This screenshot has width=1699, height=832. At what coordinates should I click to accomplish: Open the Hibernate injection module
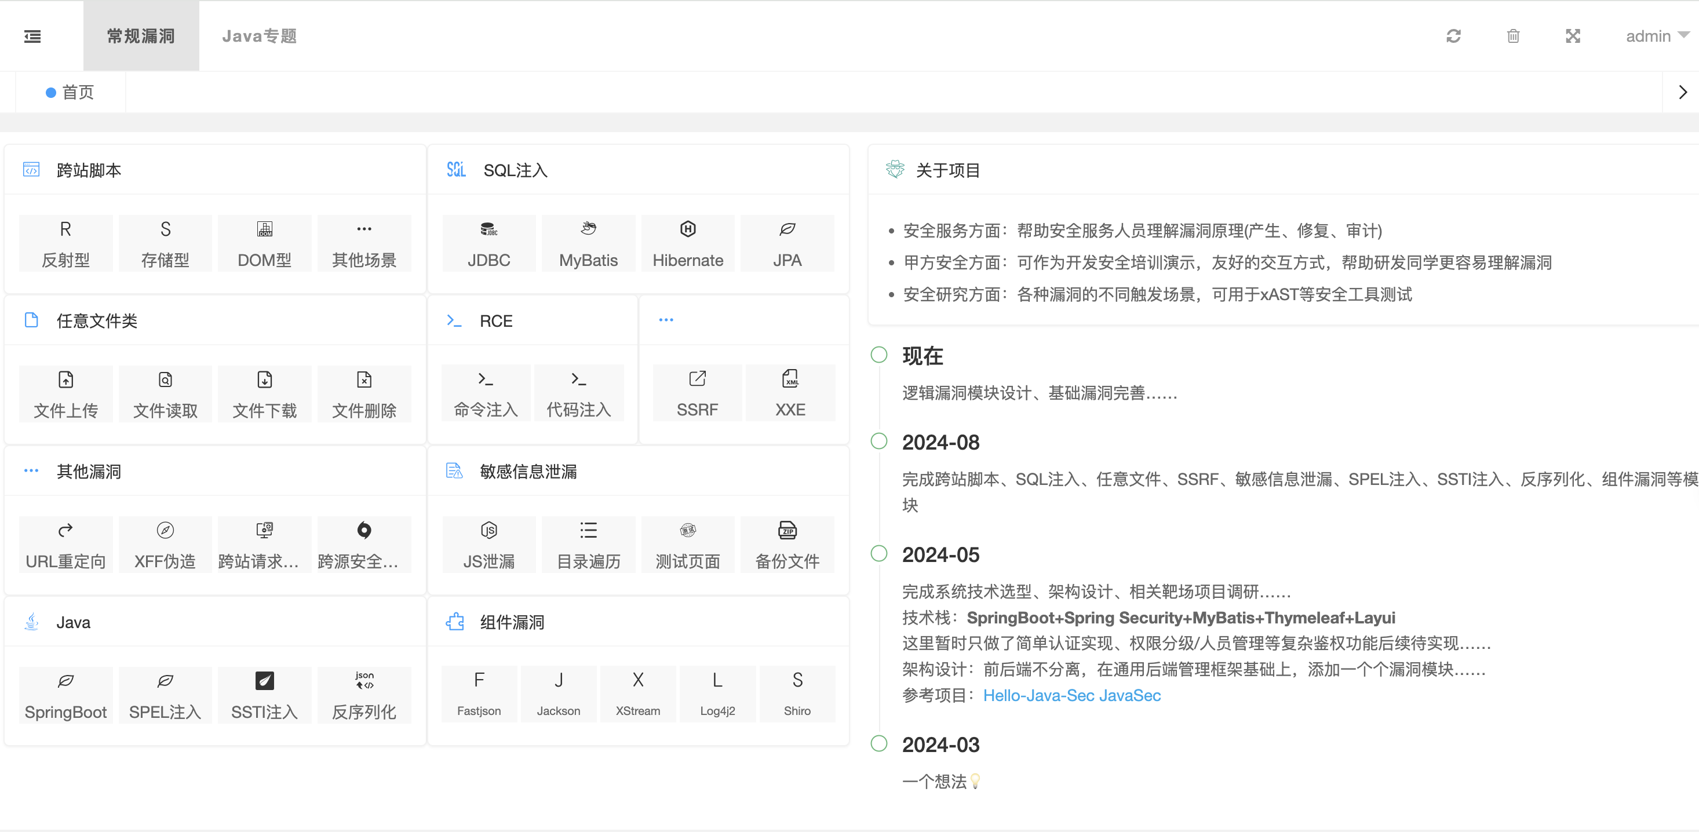(x=687, y=243)
